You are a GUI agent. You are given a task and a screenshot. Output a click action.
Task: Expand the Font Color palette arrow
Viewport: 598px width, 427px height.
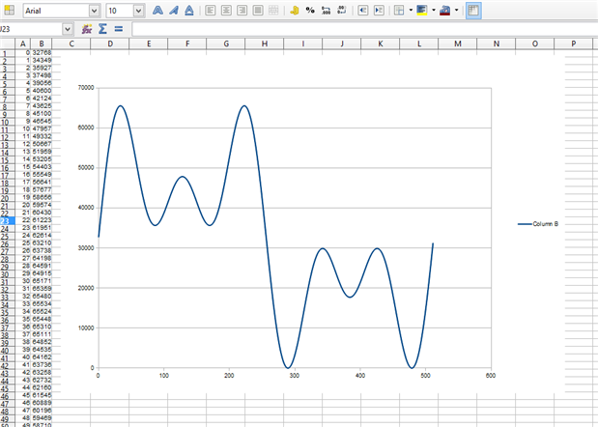click(457, 11)
